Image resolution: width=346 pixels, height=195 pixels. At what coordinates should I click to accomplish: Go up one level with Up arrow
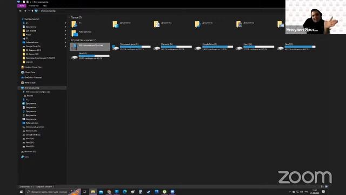coord(32,11)
